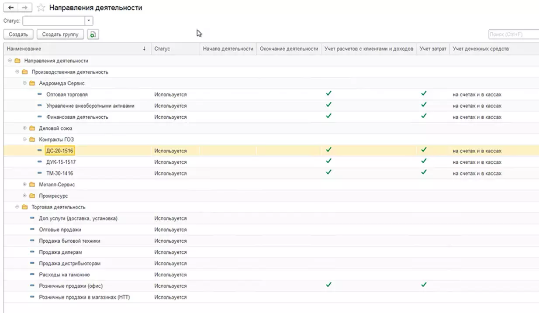This screenshot has width=539, height=313.
Task: Toggle income checkmark for Розничные продажи (офис)
Action: (329, 285)
